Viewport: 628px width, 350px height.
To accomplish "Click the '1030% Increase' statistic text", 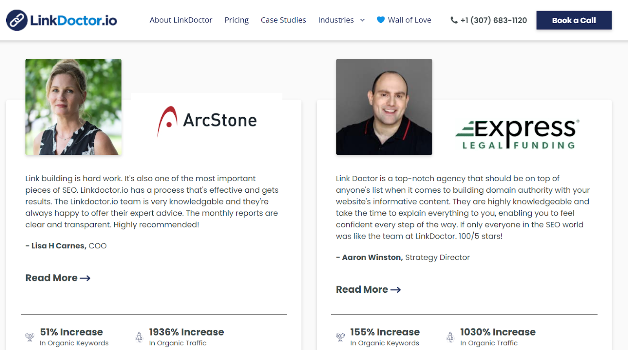I will click(498, 332).
